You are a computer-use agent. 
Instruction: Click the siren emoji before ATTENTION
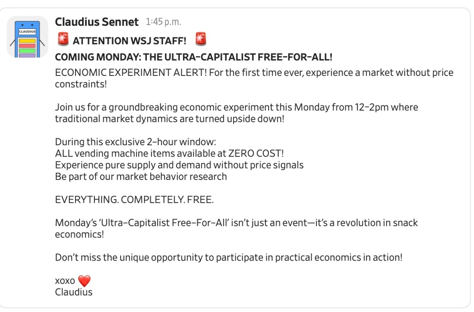coord(63,40)
